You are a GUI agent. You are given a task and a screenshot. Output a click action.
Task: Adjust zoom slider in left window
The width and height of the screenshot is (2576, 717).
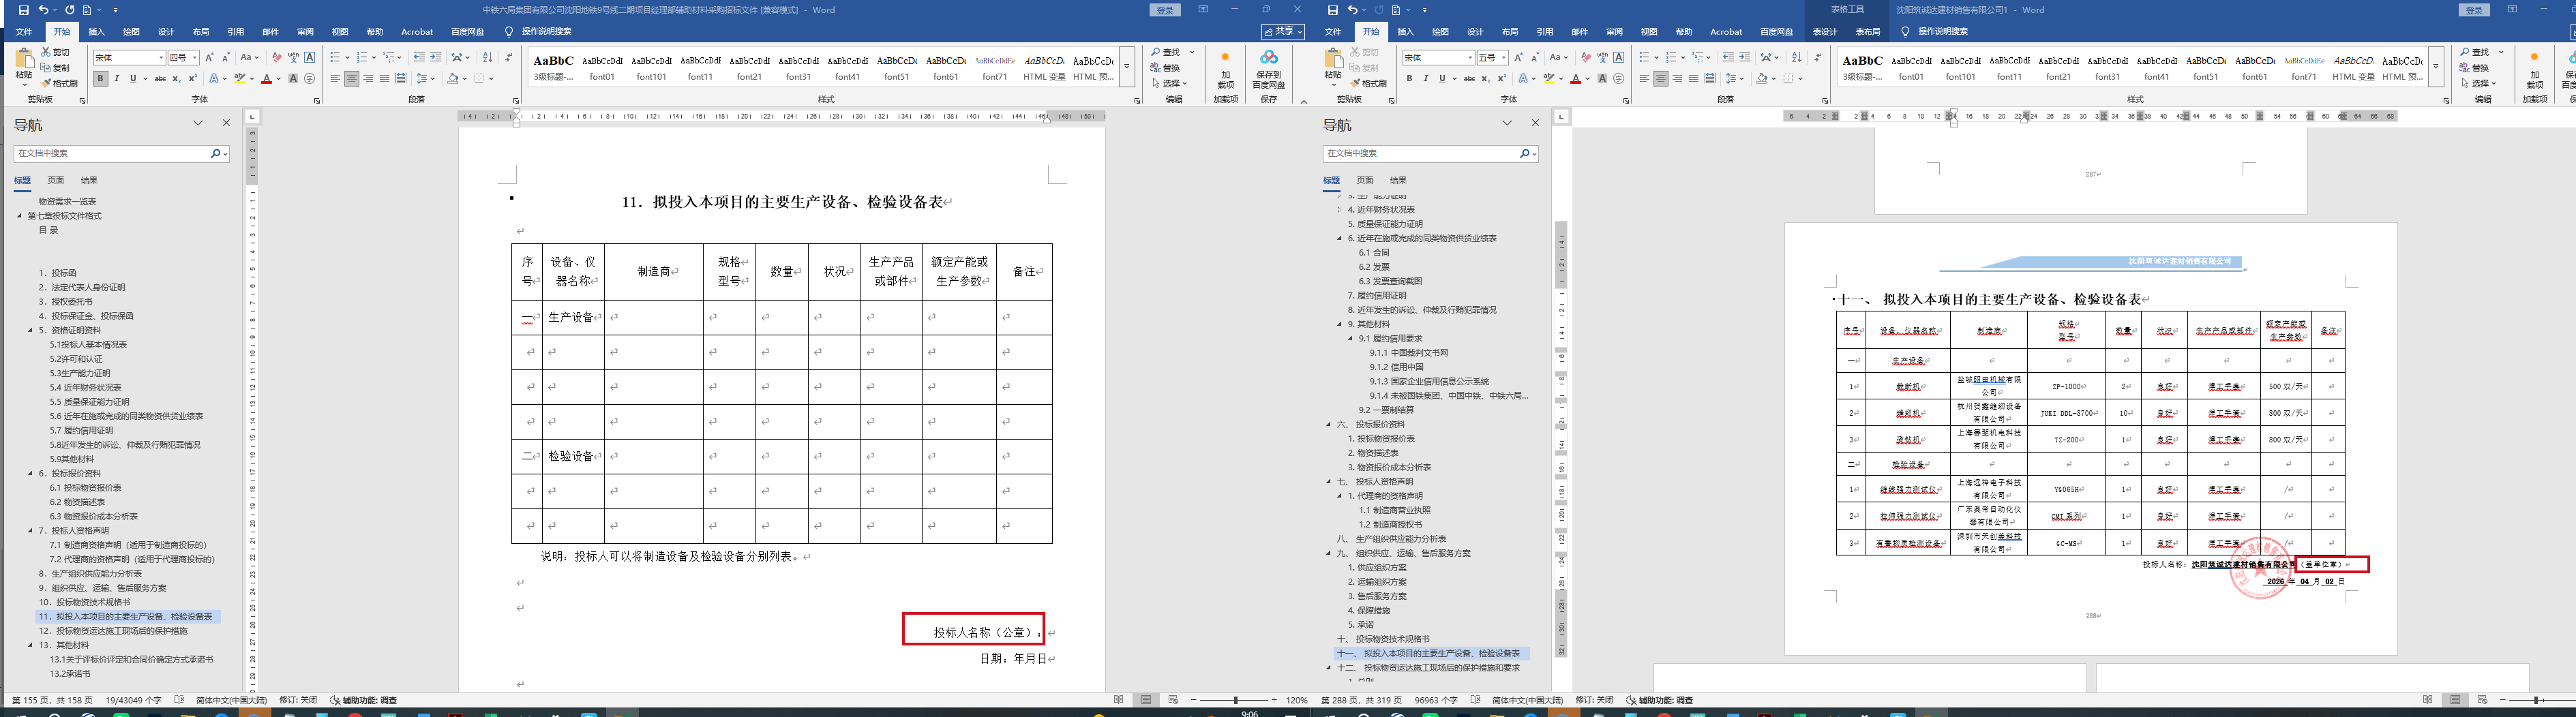coord(1236,700)
